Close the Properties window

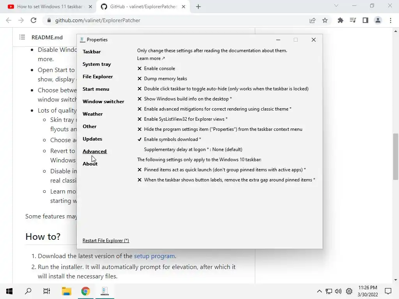pyautogui.click(x=314, y=40)
